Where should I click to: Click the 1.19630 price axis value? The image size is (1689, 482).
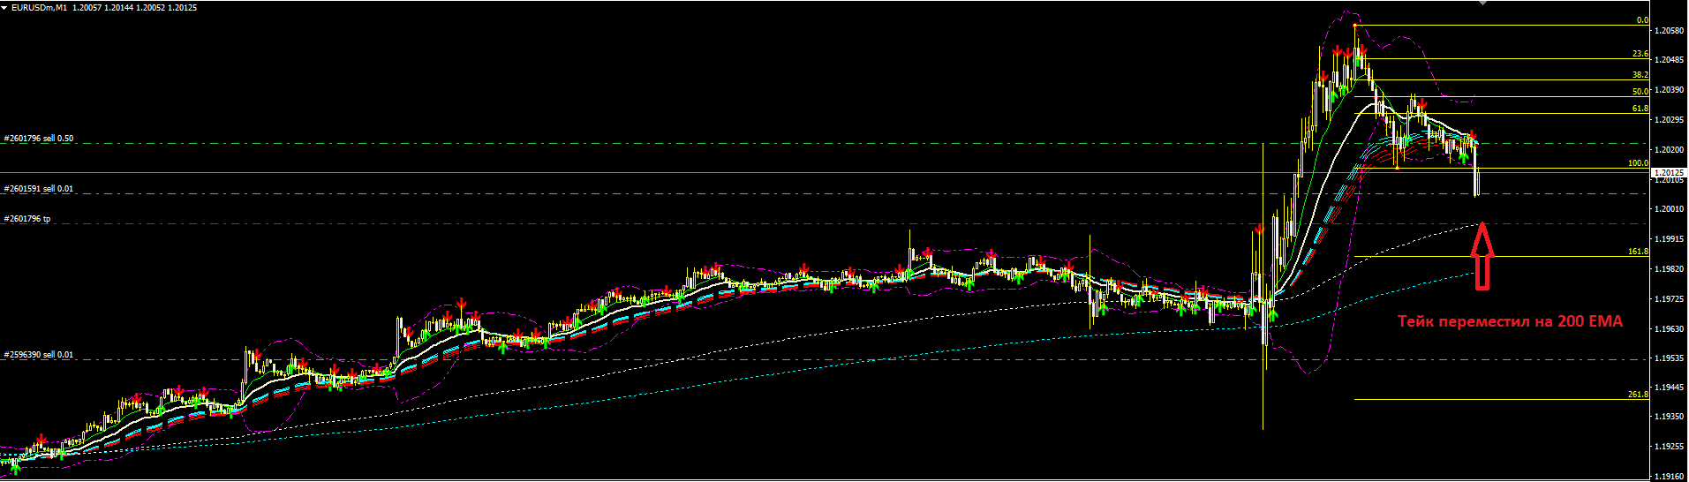point(1670,329)
